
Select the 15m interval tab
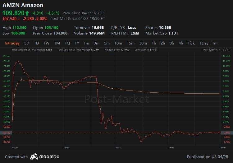130,43
